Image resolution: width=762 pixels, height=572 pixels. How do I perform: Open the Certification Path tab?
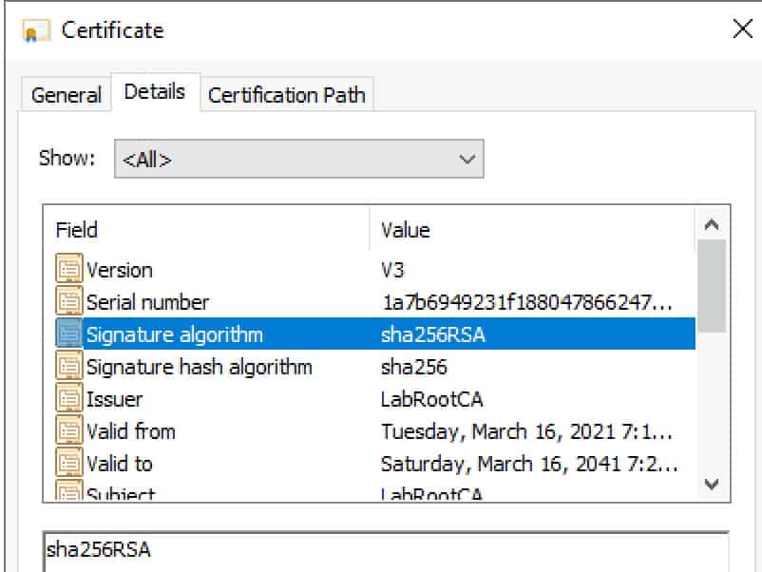coord(287,95)
